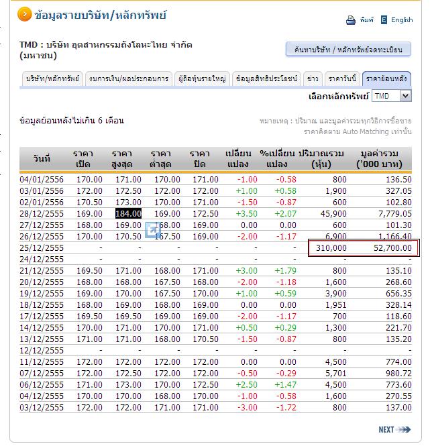Click the orange arrow icon beside page title
430x448 pixels.
(x=25, y=14)
